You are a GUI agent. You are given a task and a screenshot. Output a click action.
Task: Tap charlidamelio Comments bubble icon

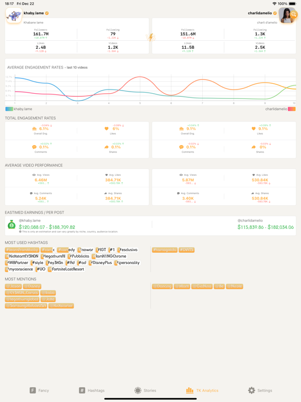tap(181, 147)
